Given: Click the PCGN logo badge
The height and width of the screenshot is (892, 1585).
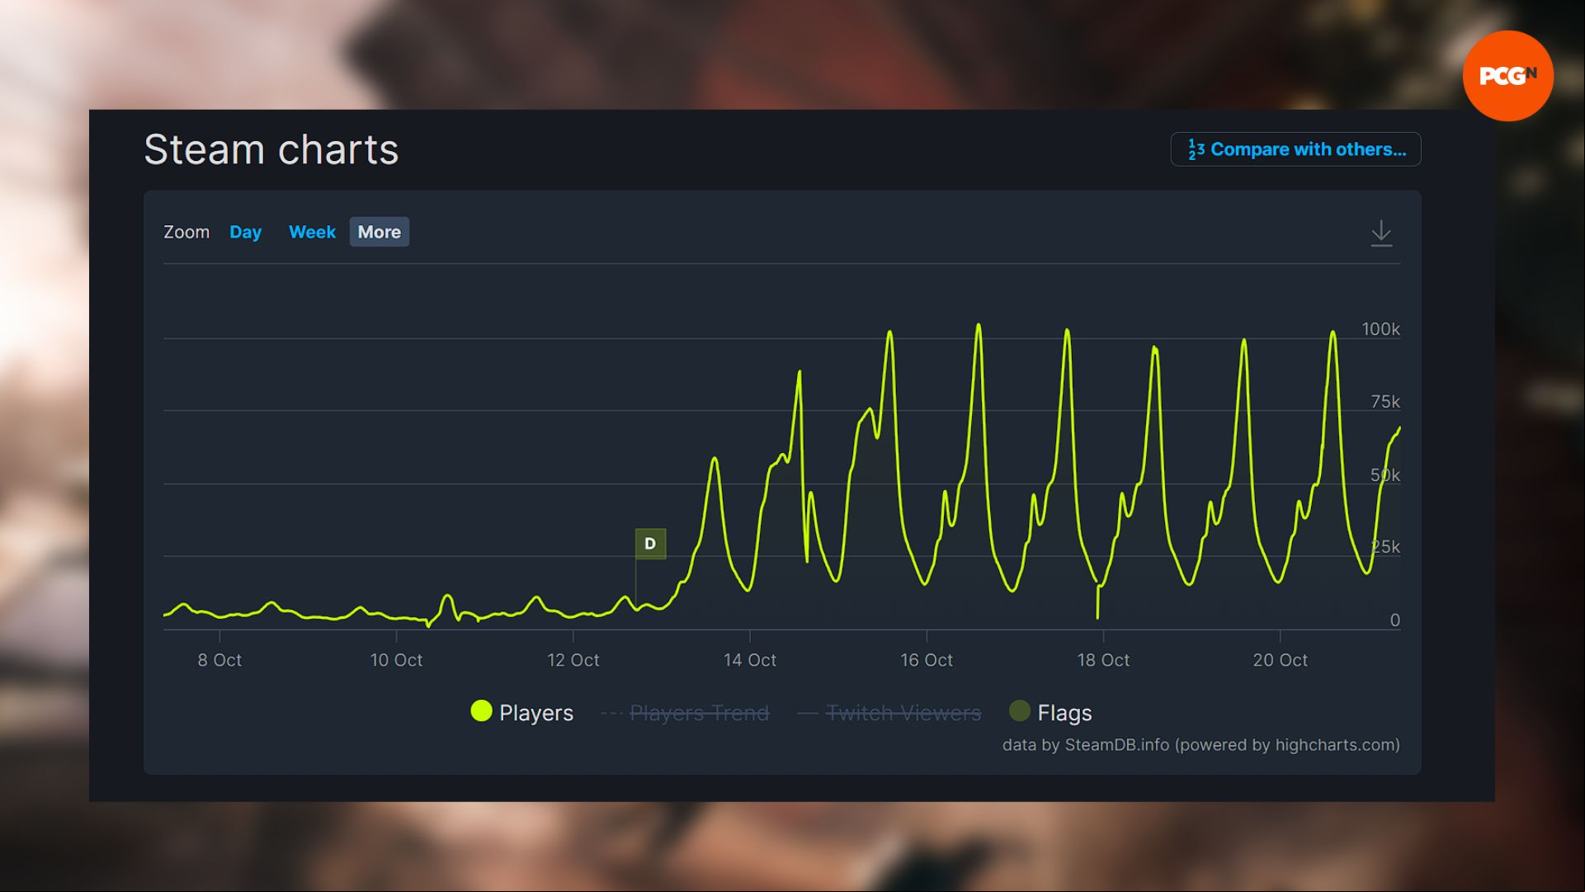Looking at the screenshot, I should (1507, 76).
